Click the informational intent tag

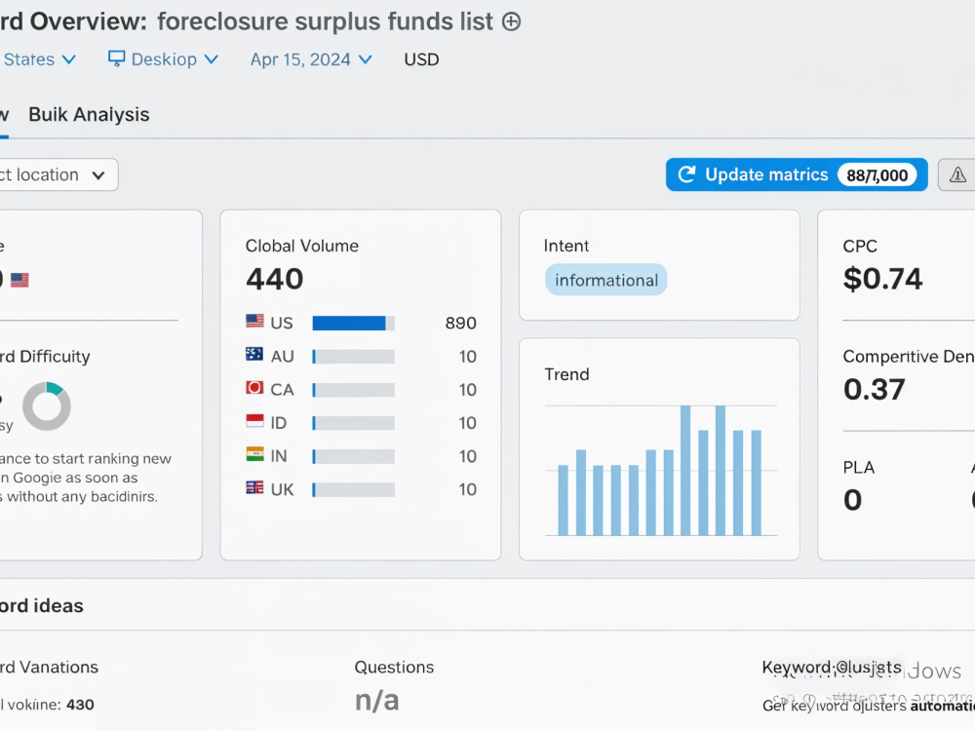click(606, 281)
